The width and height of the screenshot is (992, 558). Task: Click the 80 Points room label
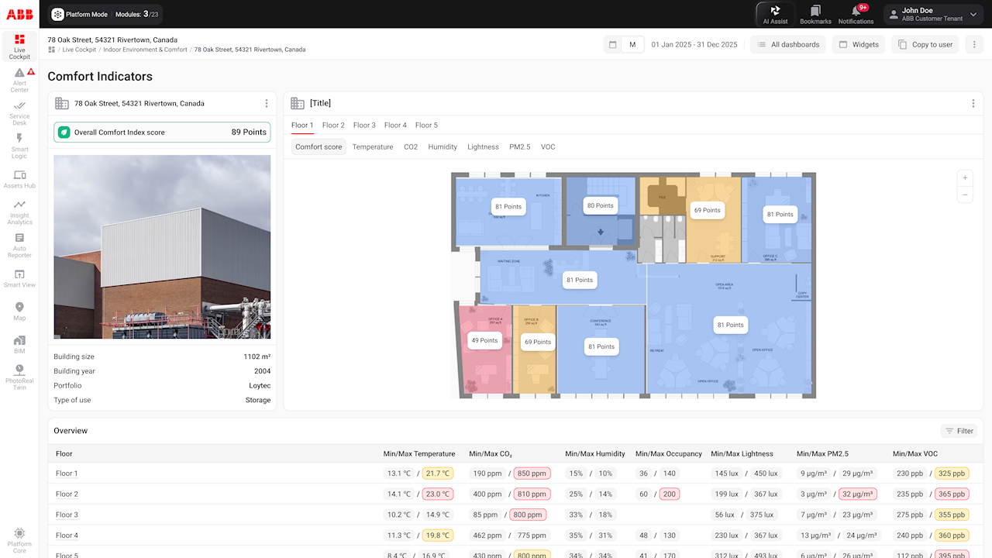pyautogui.click(x=600, y=205)
